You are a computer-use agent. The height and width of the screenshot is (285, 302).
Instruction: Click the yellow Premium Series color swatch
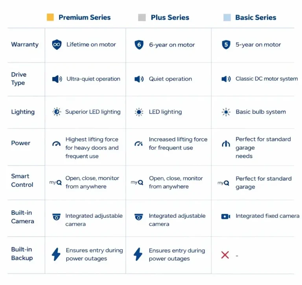click(50, 17)
